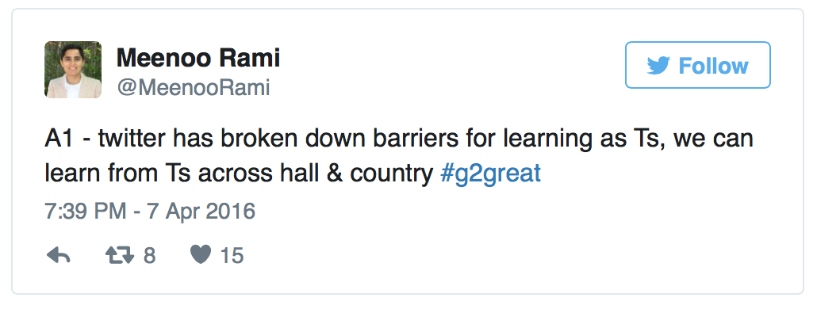This screenshot has height=309, width=817.
Task: Click the tweet text about learning barriers
Action: click(399, 157)
